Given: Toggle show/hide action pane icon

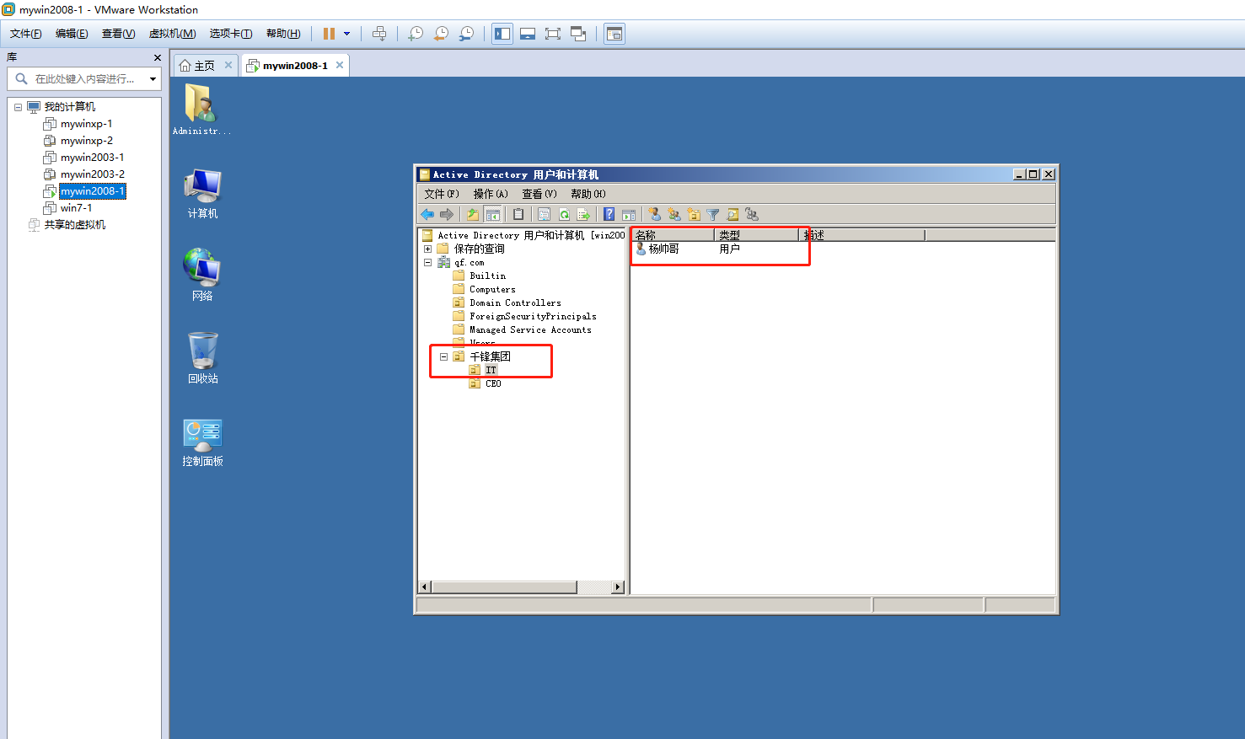Looking at the screenshot, I should (628, 214).
